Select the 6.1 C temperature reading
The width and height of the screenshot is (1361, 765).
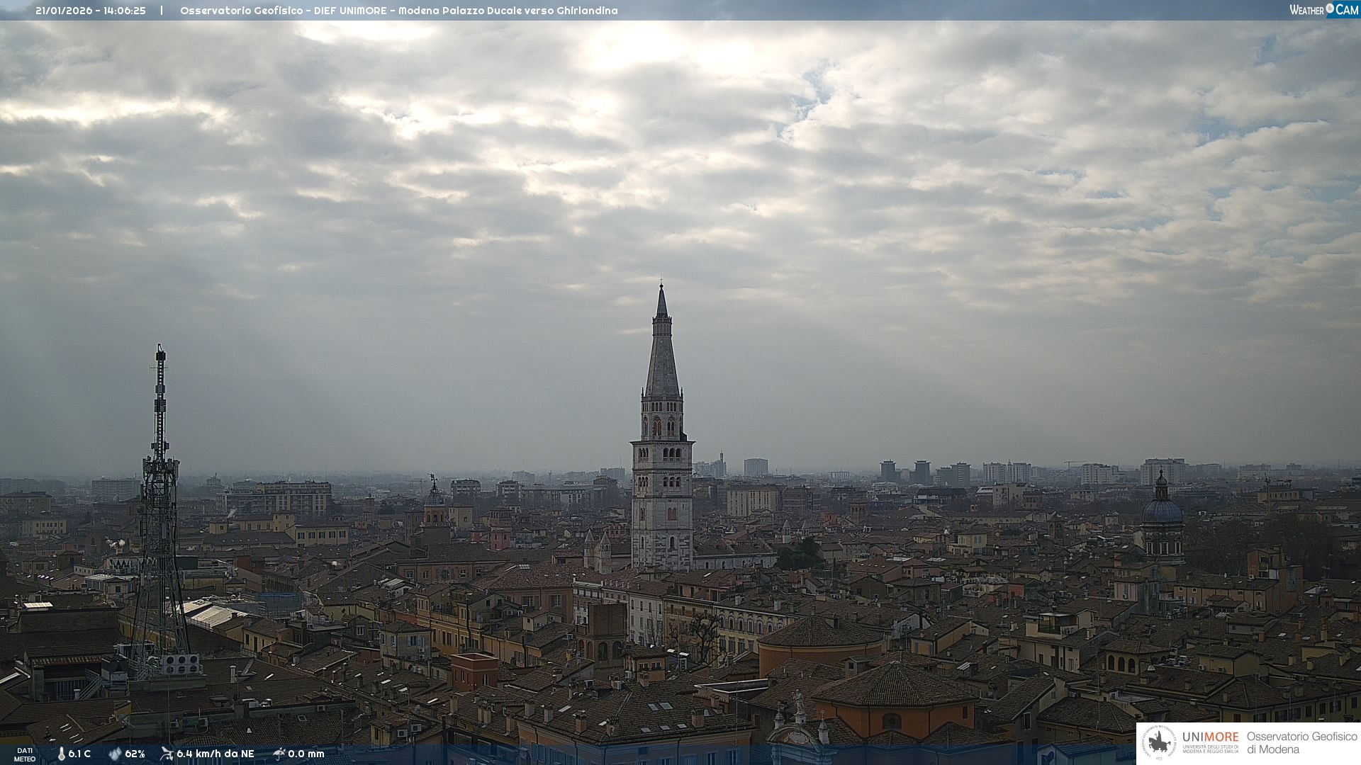coord(79,754)
